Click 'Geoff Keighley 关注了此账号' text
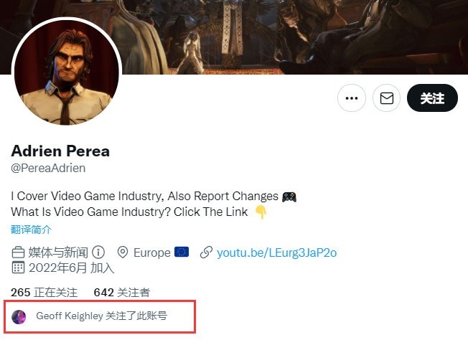This screenshot has height=340, width=468. [x=101, y=316]
